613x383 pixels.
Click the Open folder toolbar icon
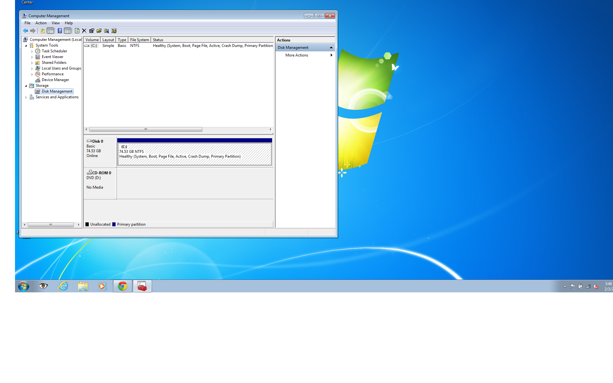point(99,31)
